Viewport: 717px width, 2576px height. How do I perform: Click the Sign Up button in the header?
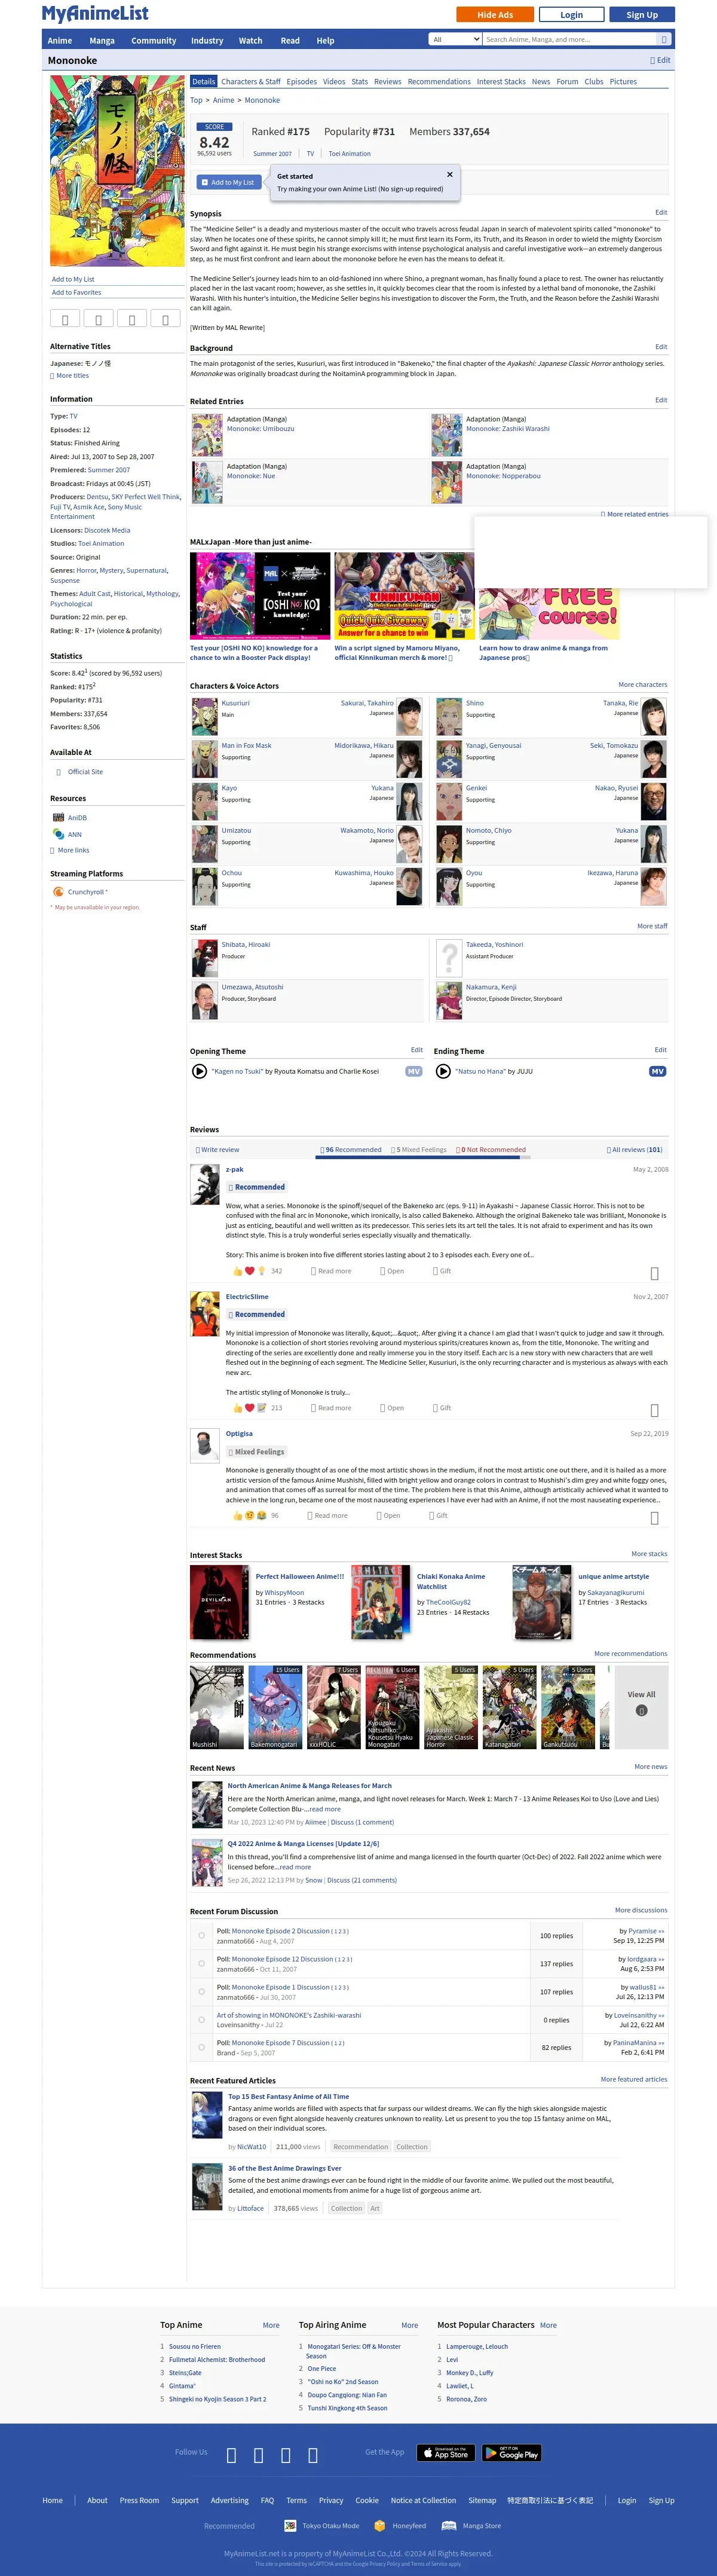tap(642, 14)
